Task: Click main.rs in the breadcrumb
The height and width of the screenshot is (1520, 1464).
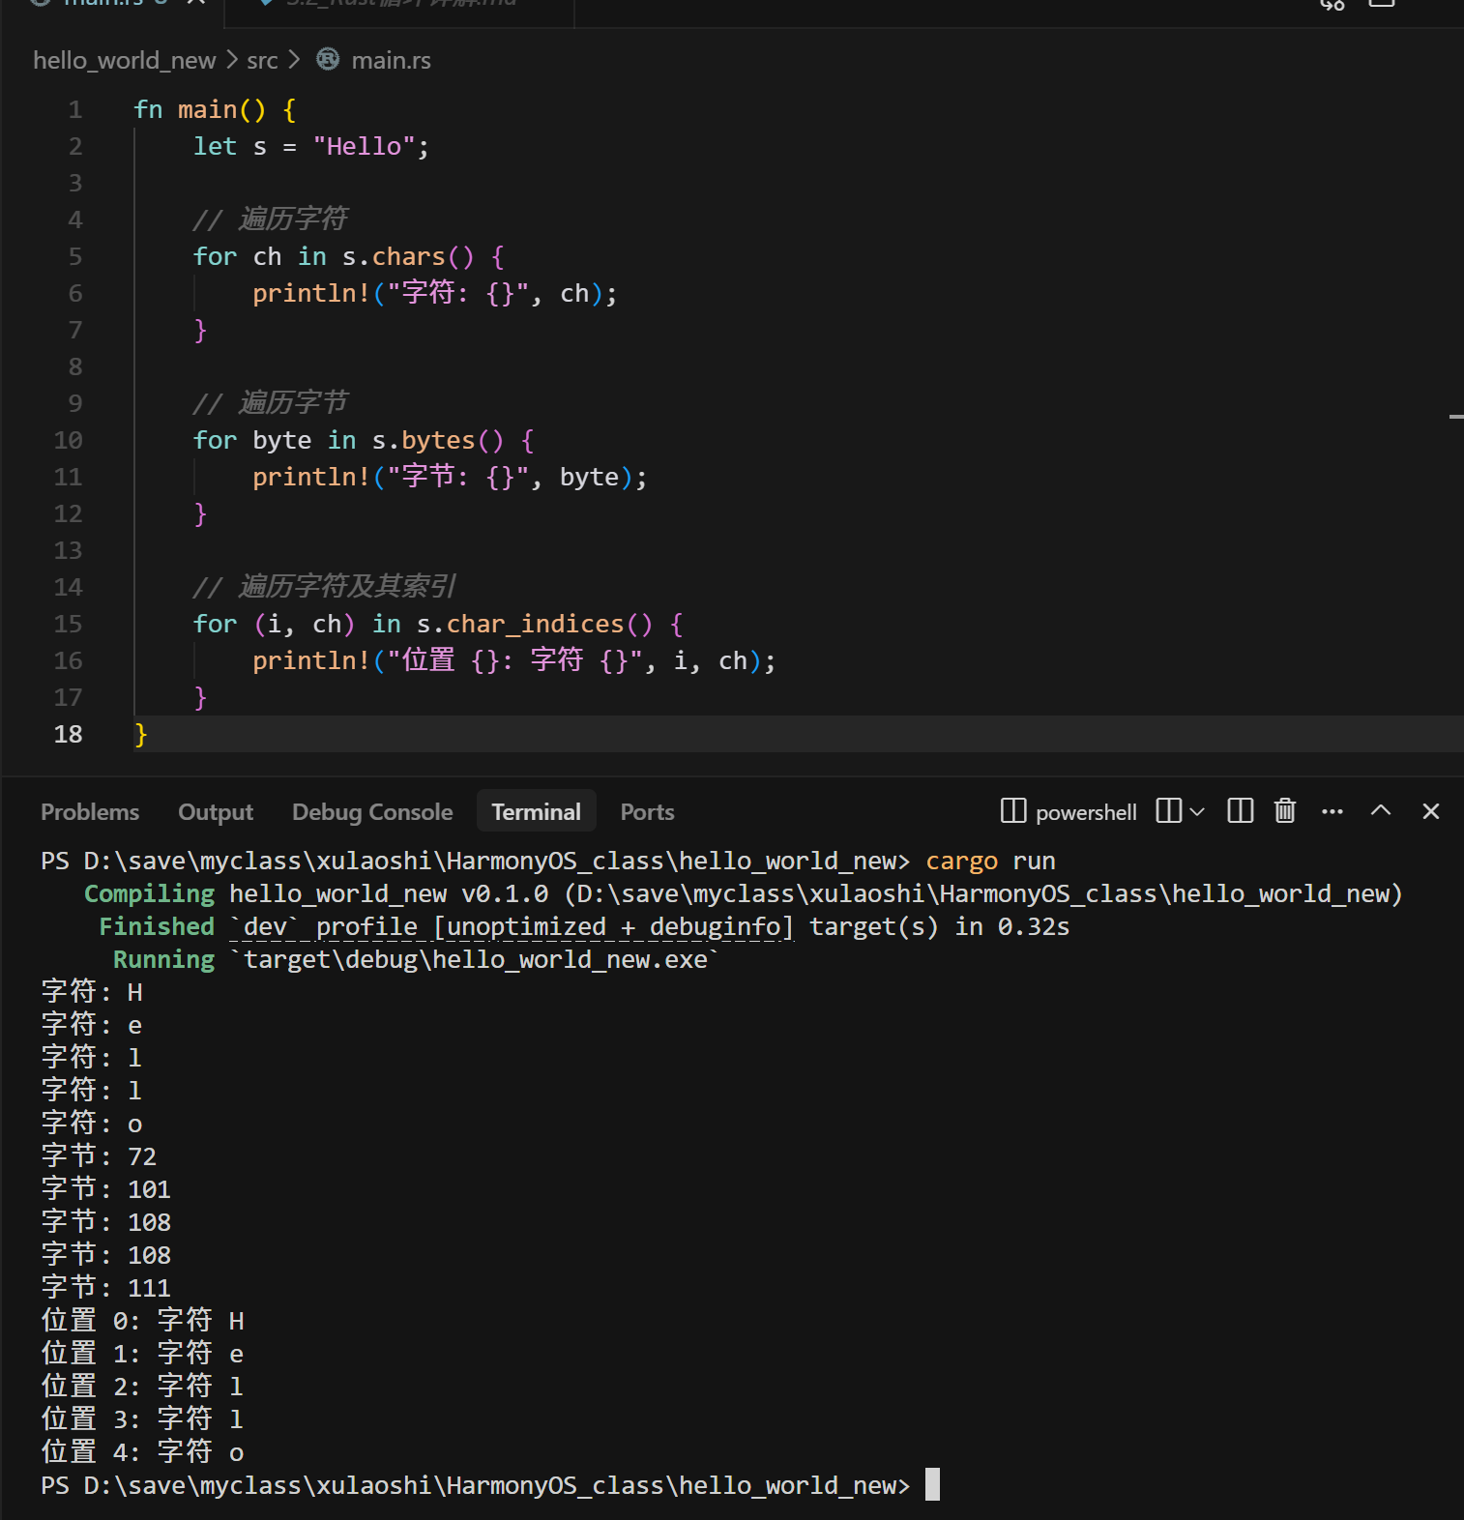Action: [392, 60]
